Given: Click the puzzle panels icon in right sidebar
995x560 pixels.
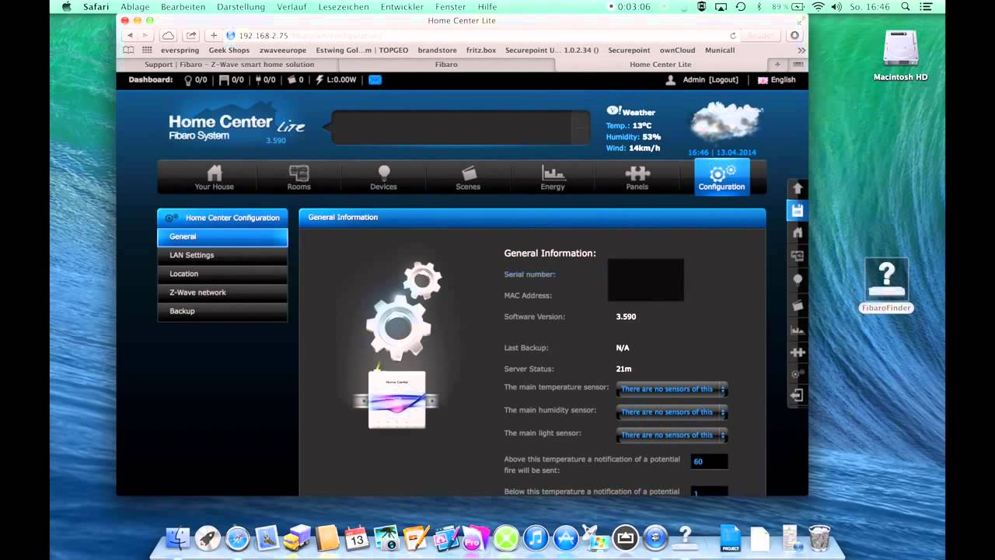Looking at the screenshot, I should click(797, 352).
